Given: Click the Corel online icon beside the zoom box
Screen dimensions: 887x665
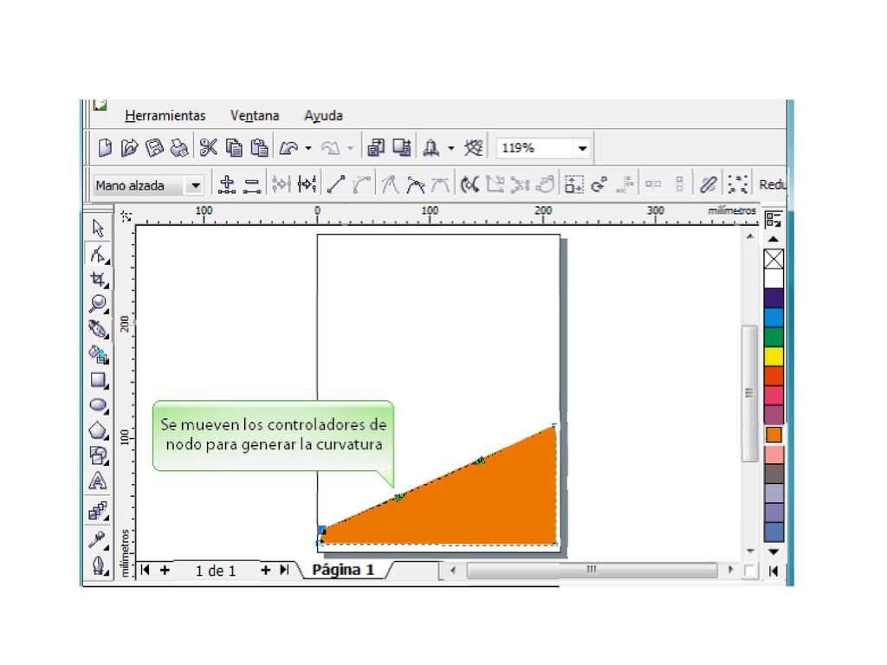Looking at the screenshot, I should tap(474, 147).
